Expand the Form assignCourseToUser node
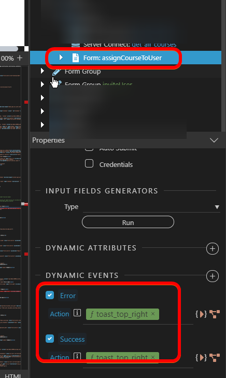 [61, 58]
